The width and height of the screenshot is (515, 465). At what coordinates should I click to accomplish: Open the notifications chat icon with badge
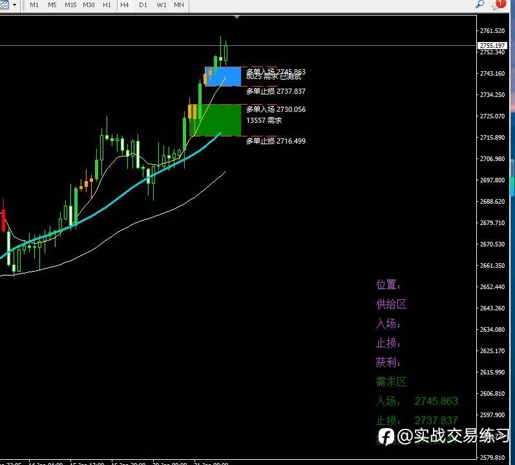coord(499,5)
